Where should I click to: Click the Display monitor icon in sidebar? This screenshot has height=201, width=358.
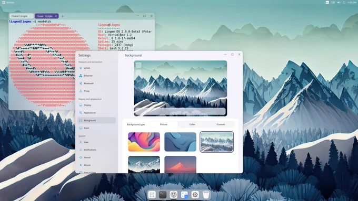tap(81, 105)
